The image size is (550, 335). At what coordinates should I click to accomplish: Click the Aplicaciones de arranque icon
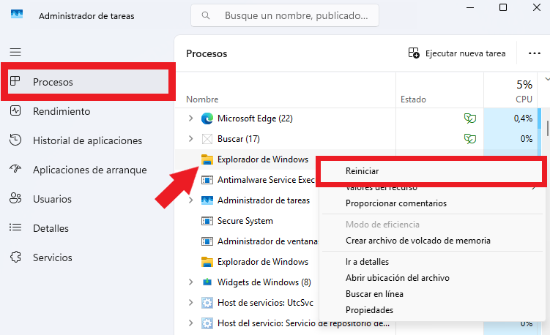tap(15, 169)
